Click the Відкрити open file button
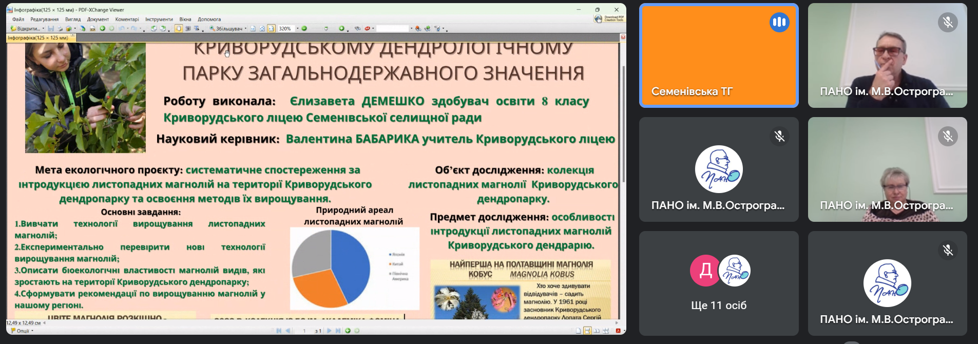The width and height of the screenshot is (978, 344). coord(25,29)
